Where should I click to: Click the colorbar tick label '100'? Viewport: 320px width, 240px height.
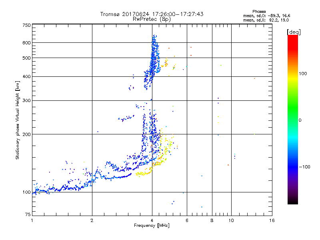click(x=303, y=74)
